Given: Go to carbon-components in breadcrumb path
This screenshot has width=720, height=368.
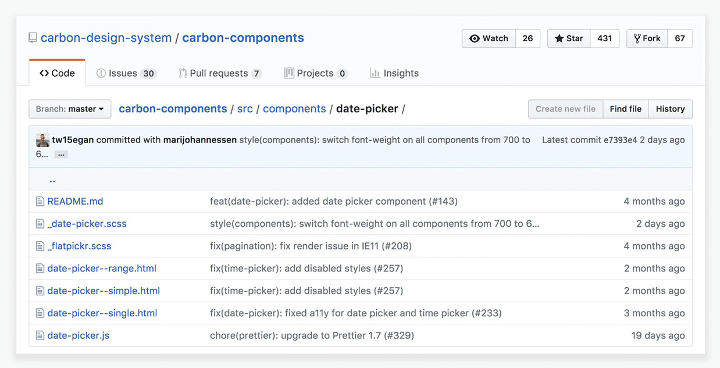Looking at the screenshot, I should tap(173, 109).
